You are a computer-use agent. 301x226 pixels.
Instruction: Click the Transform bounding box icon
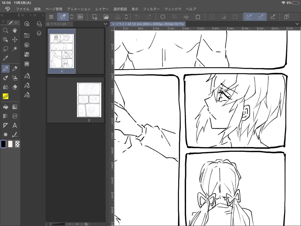[198, 17]
